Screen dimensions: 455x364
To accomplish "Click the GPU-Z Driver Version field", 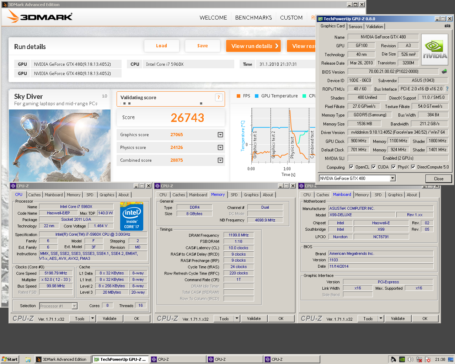I will (x=398, y=132).
